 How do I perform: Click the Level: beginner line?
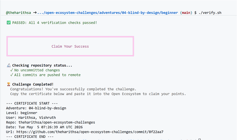click(x=22, y=113)
